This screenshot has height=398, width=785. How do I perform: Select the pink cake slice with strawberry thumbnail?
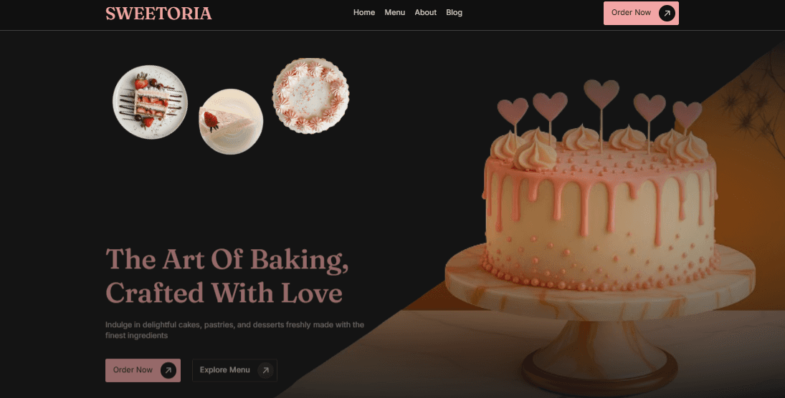pos(231,122)
